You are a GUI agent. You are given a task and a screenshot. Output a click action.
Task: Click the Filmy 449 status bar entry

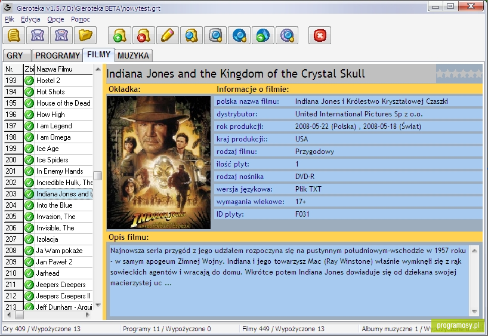[283, 329]
